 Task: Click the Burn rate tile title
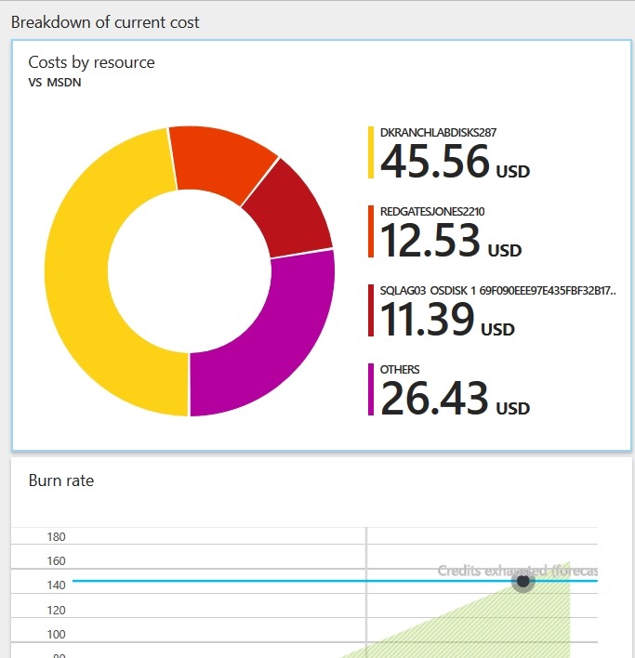(61, 480)
